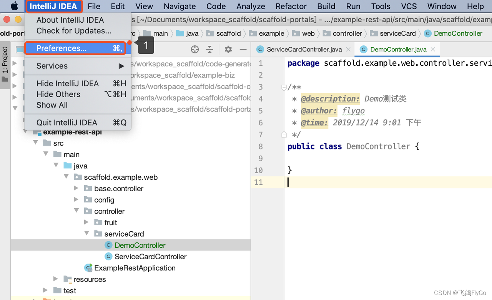Click the DemoController breadcrumb
The width and height of the screenshot is (492, 300).
point(454,34)
